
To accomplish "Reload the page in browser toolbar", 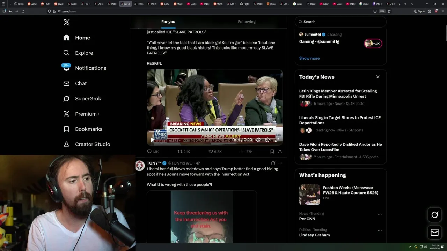I will pos(23,11).
